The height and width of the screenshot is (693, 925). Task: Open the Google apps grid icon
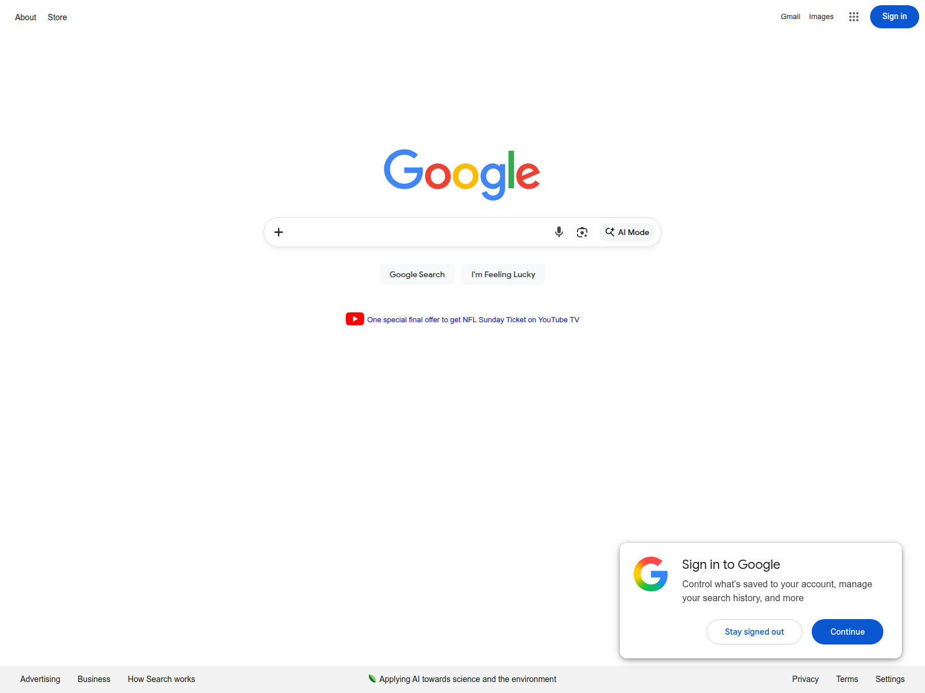pyautogui.click(x=854, y=17)
